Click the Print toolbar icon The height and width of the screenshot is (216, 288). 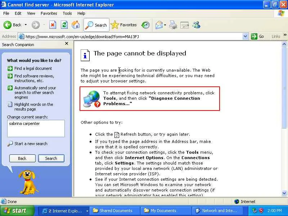tap(173, 25)
